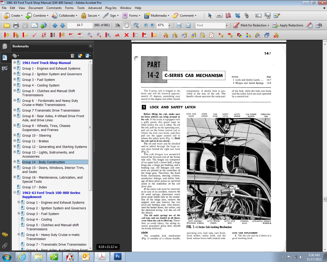Open the Advanced menu
Screen dimensions: 327x262
(95, 8)
